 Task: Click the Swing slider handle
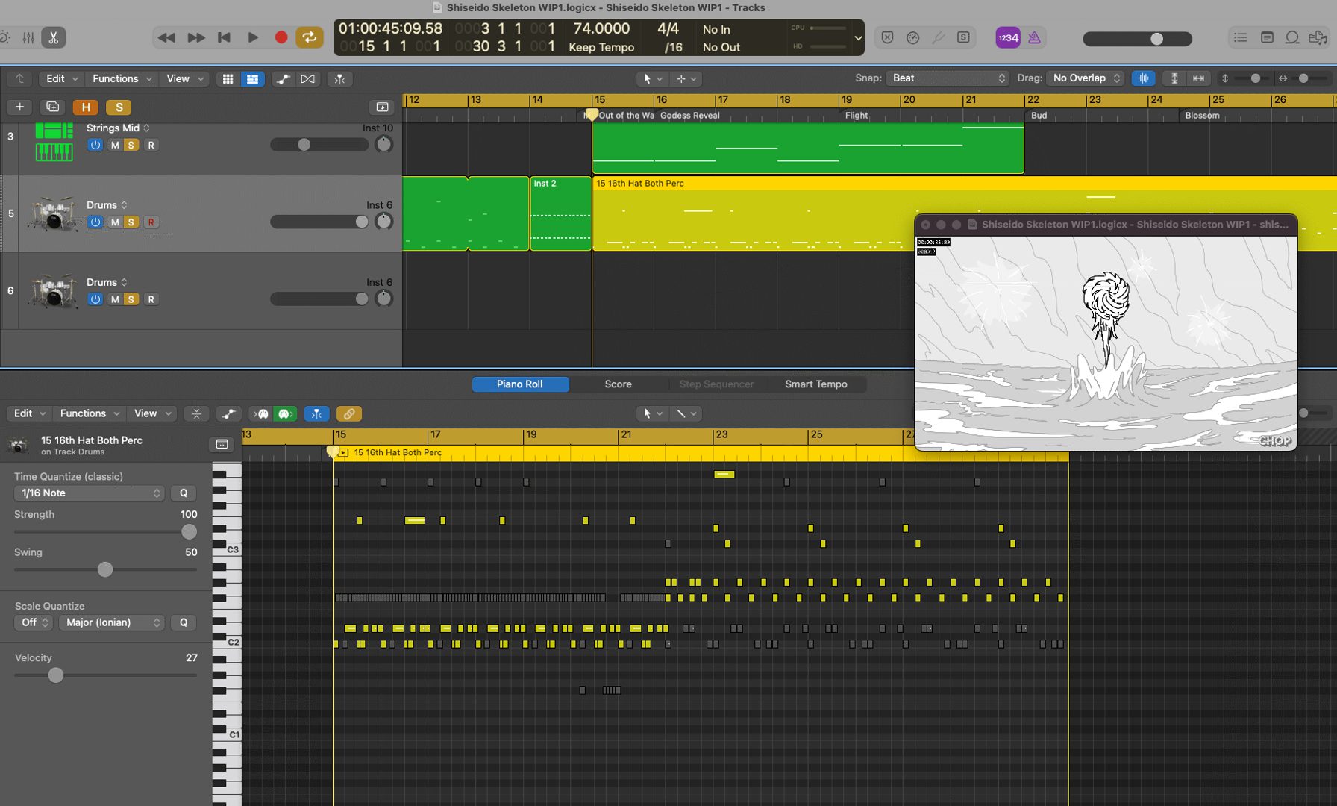coord(105,569)
